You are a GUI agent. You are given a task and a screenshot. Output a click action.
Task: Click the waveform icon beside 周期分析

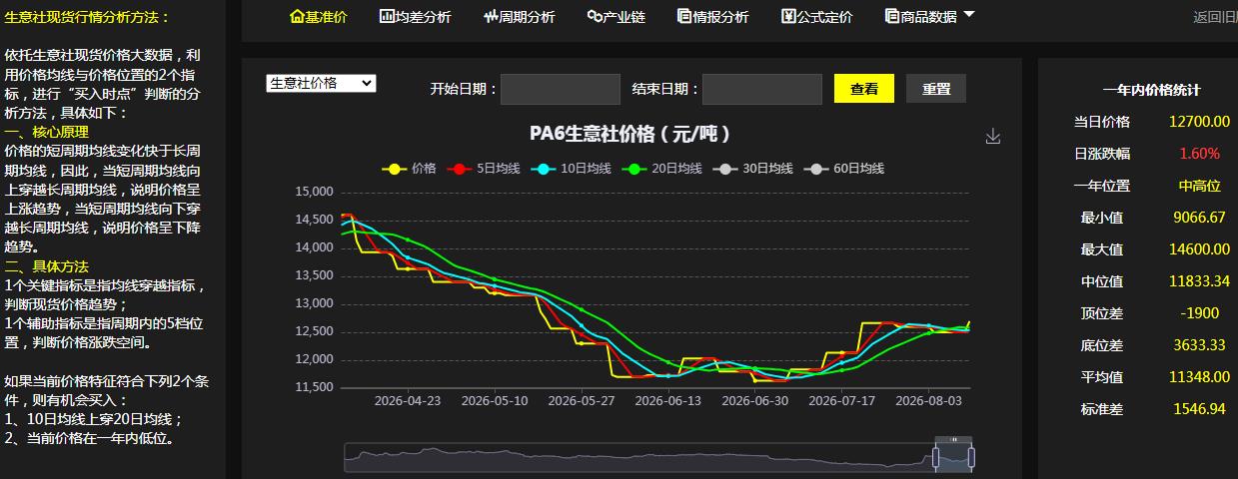point(491,16)
